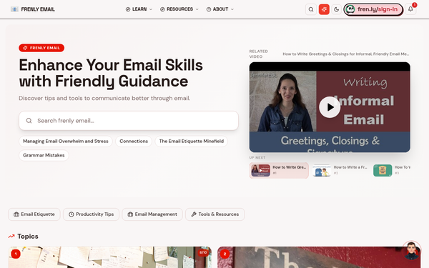This screenshot has width=429, height=268.
Task: Open the Tools & Resources category tab
Action: click(x=214, y=214)
